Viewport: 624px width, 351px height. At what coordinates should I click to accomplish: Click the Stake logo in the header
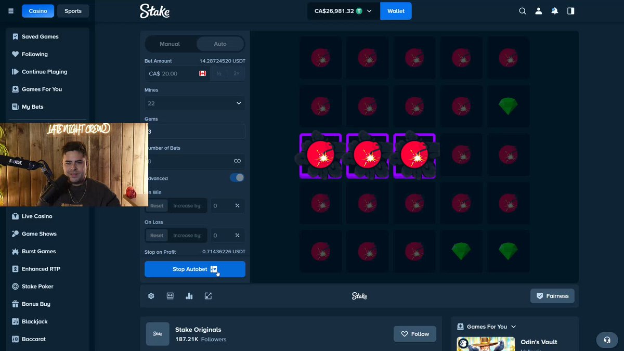point(154,11)
